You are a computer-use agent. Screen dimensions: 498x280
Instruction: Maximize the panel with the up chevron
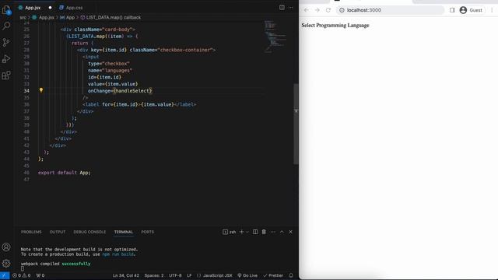click(282, 232)
